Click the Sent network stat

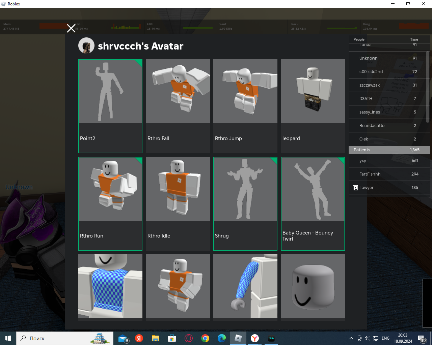(252, 26)
